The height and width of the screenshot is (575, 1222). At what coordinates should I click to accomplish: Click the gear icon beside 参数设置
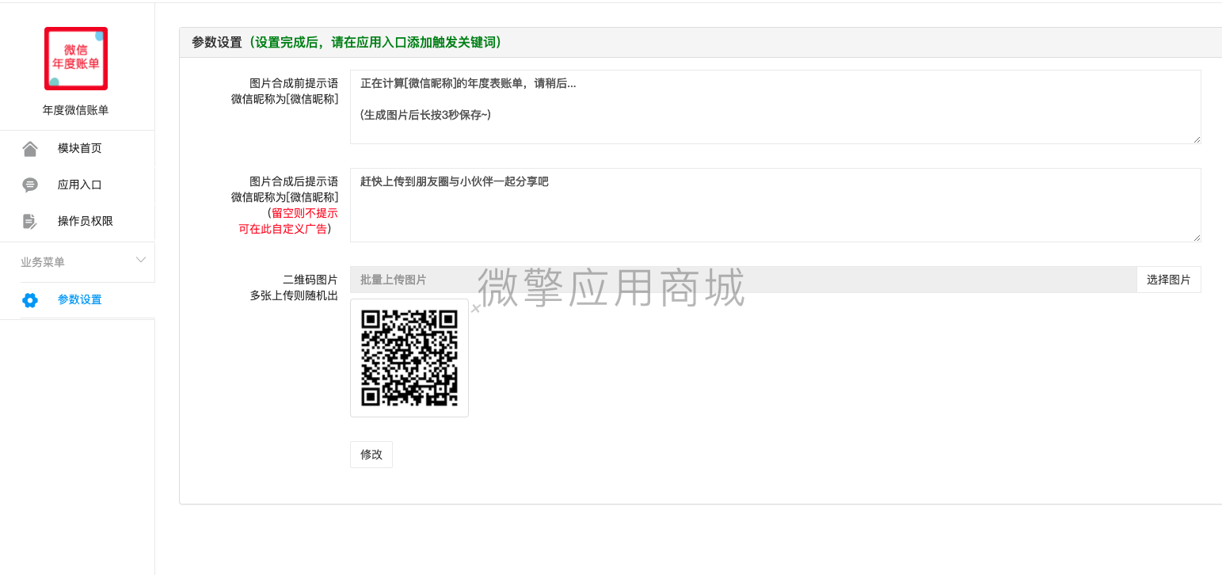pyautogui.click(x=30, y=300)
